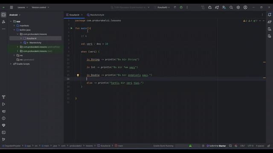Viewport: 273px width, 153px height.
Task: Open the Build hammer tool window
Action: coord(3,97)
